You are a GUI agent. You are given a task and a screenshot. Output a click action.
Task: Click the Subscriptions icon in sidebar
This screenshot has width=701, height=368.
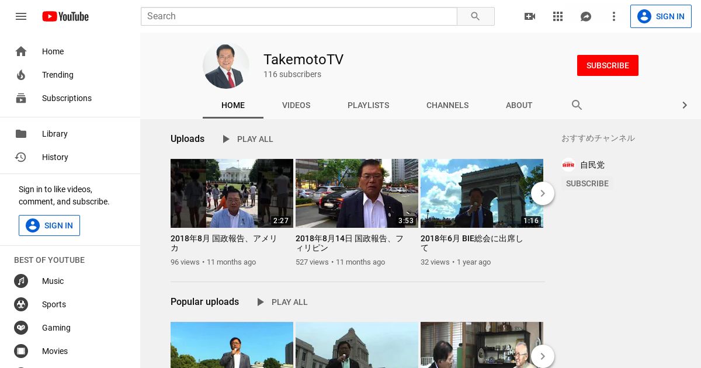point(21,98)
